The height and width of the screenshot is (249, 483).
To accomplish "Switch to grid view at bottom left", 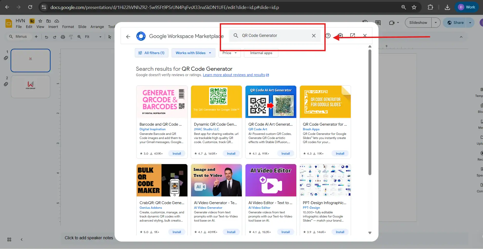I will click(9, 240).
